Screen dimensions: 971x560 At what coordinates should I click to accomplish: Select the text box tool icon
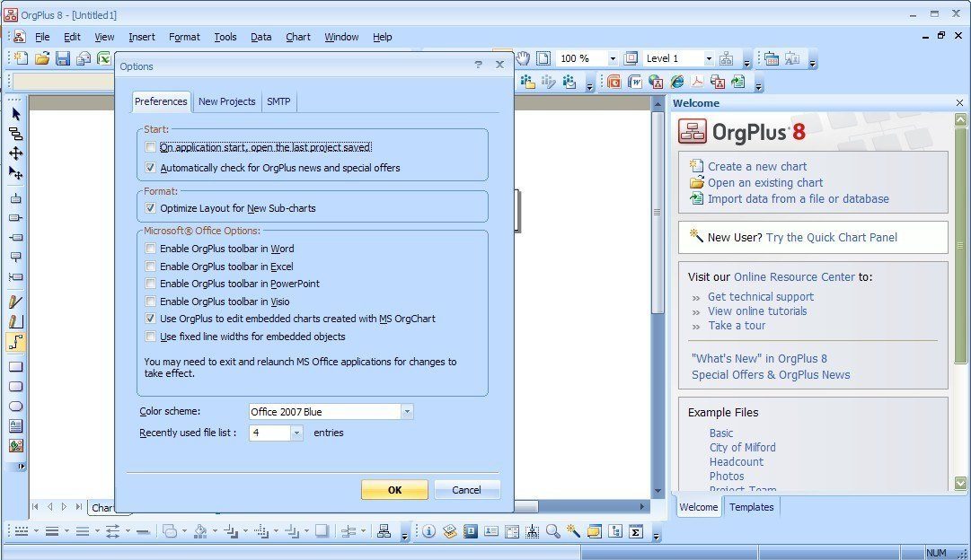click(16, 425)
